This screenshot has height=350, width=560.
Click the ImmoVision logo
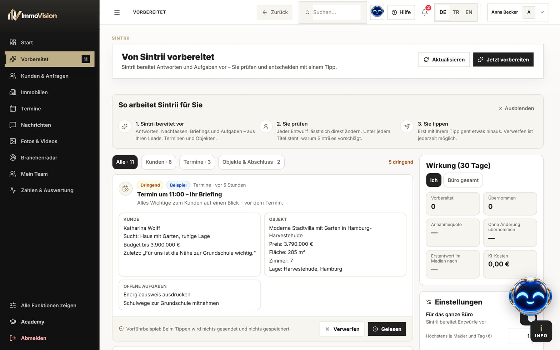click(x=32, y=15)
